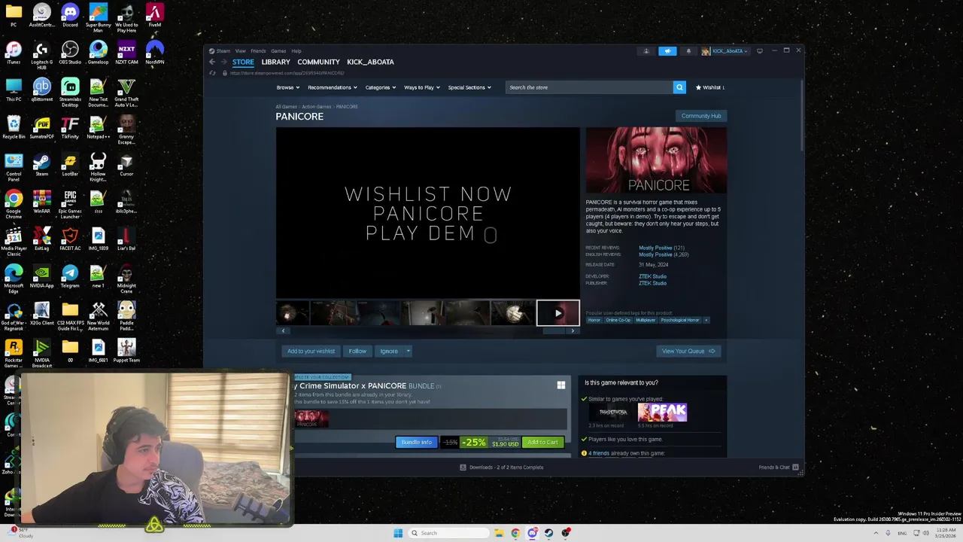Viewport: 963px width, 542px height.
Task: Click the Follow button
Action: pos(357,351)
